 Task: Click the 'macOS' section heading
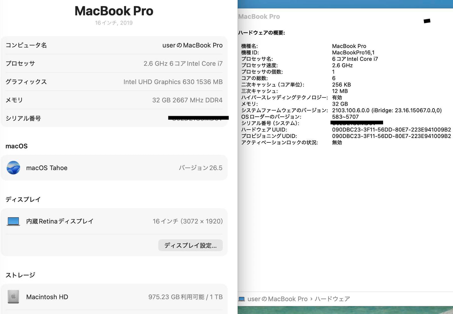tap(17, 146)
